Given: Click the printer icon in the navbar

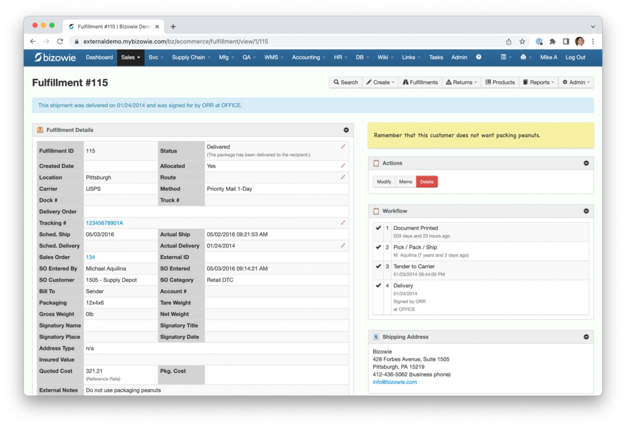Looking at the screenshot, I should coord(523,57).
